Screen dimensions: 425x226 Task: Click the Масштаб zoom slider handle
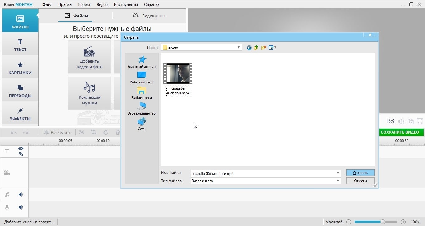(x=383, y=222)
